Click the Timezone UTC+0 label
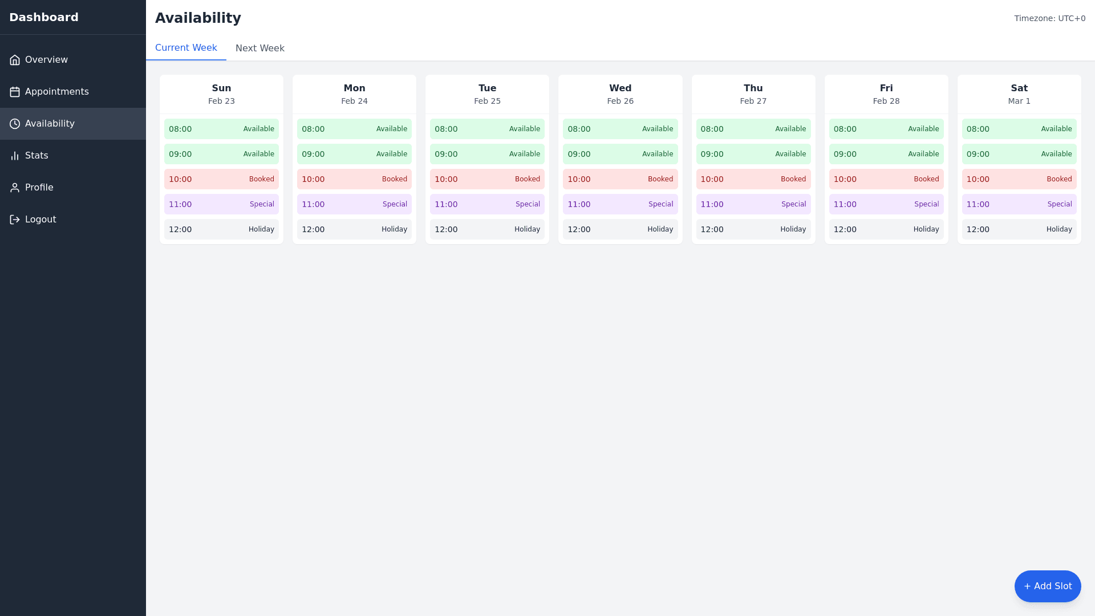 [1049, 18]
